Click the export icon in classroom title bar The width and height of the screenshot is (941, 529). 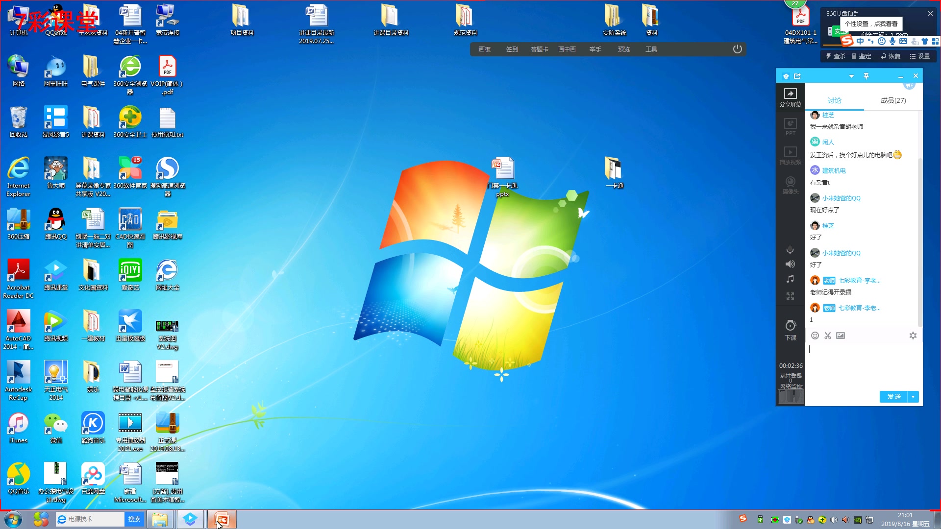coord(797,76)
